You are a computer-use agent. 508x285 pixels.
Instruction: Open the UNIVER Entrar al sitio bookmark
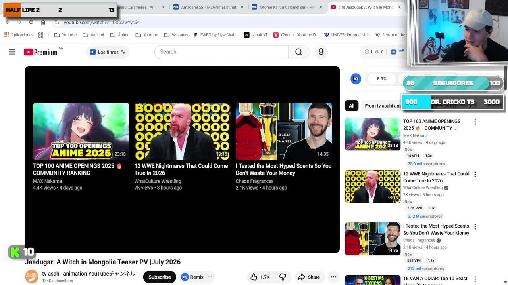click(347, 35)
